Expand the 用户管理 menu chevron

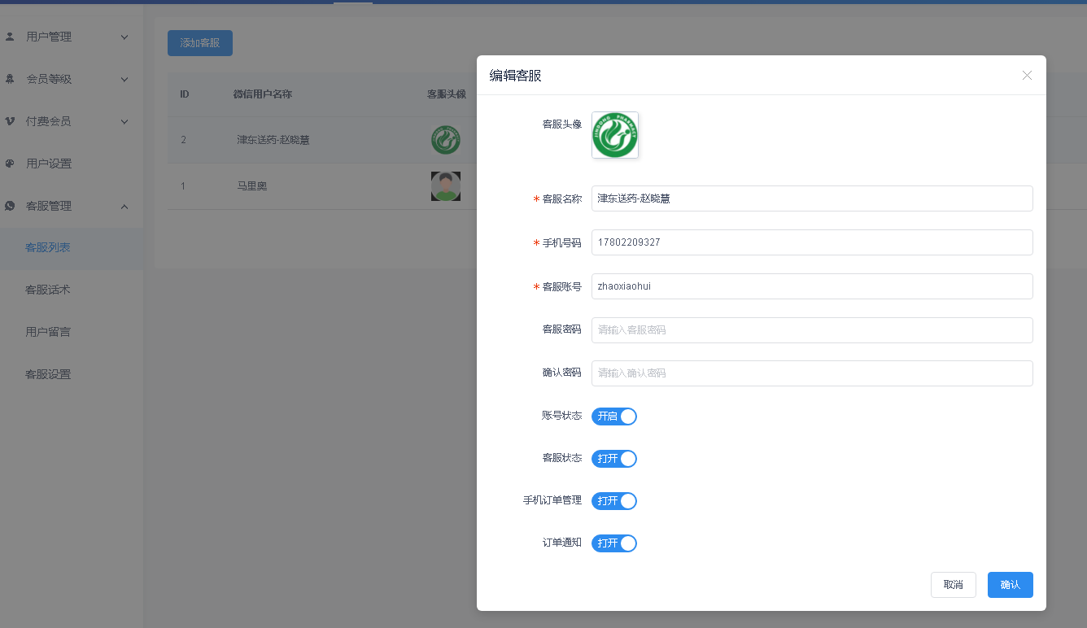(x=124, y=37)
